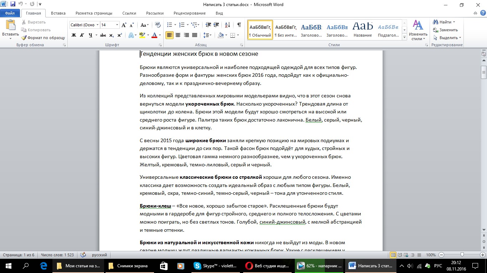This screenshot has width=487, height=273.
Task: Toggle bold formatting (Ж)
Action: click(74, 35)
